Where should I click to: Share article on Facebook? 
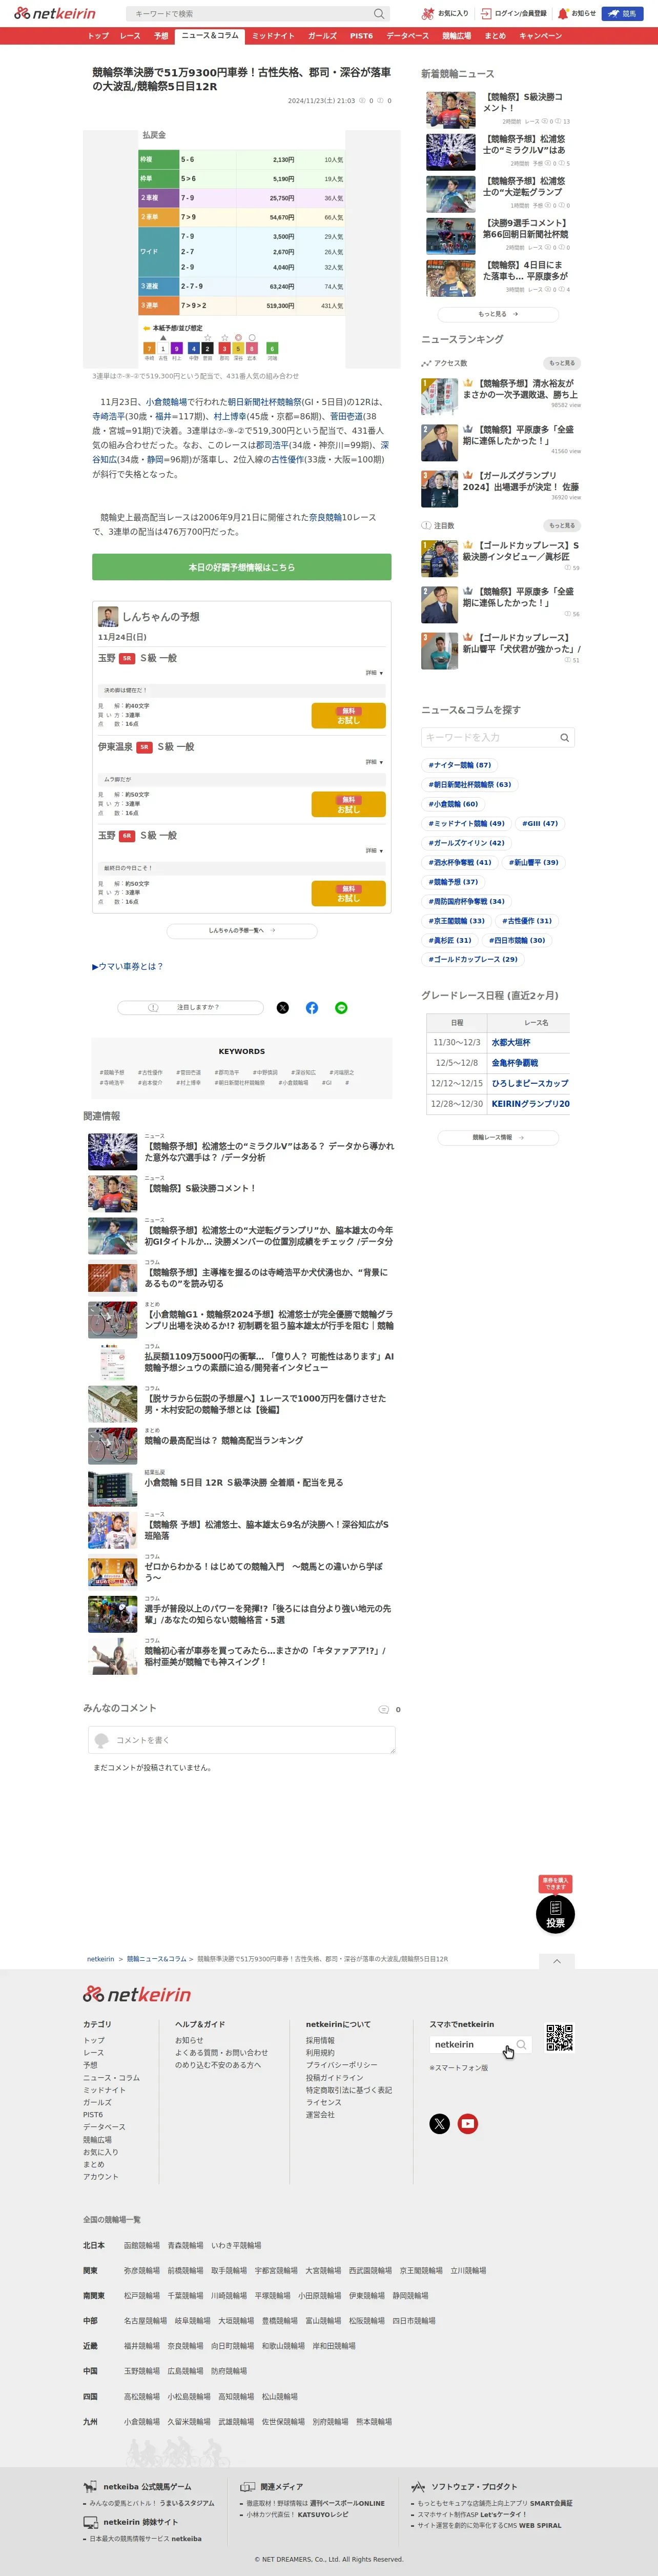pyautogui.click(x=312, y=1007)
